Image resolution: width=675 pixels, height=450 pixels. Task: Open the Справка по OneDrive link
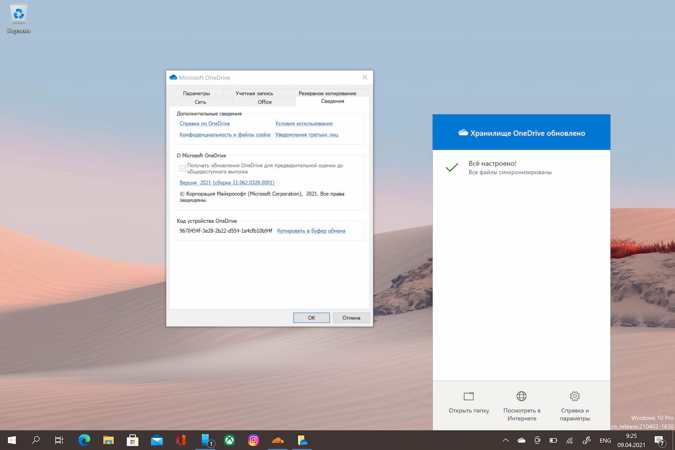coord(204,123)
